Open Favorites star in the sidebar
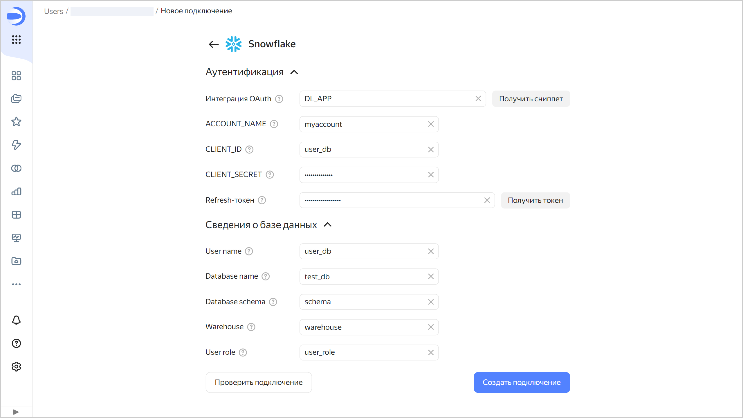This screenshot has width=743, height=418. [16, 122]
